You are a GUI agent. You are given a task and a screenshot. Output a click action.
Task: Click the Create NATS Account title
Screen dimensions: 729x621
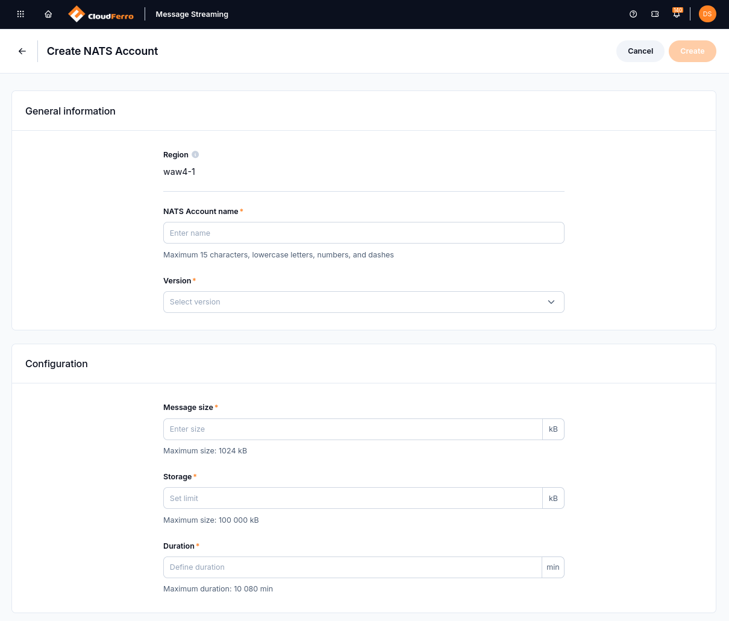102,51
